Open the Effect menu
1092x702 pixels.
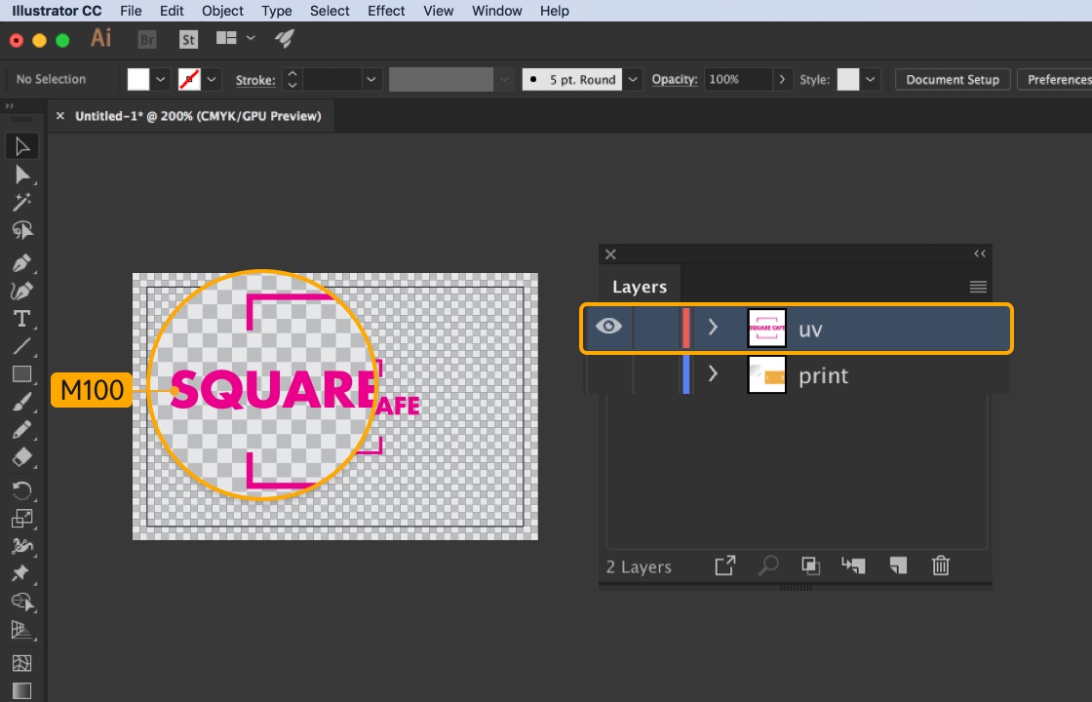[x=386, y=11]
